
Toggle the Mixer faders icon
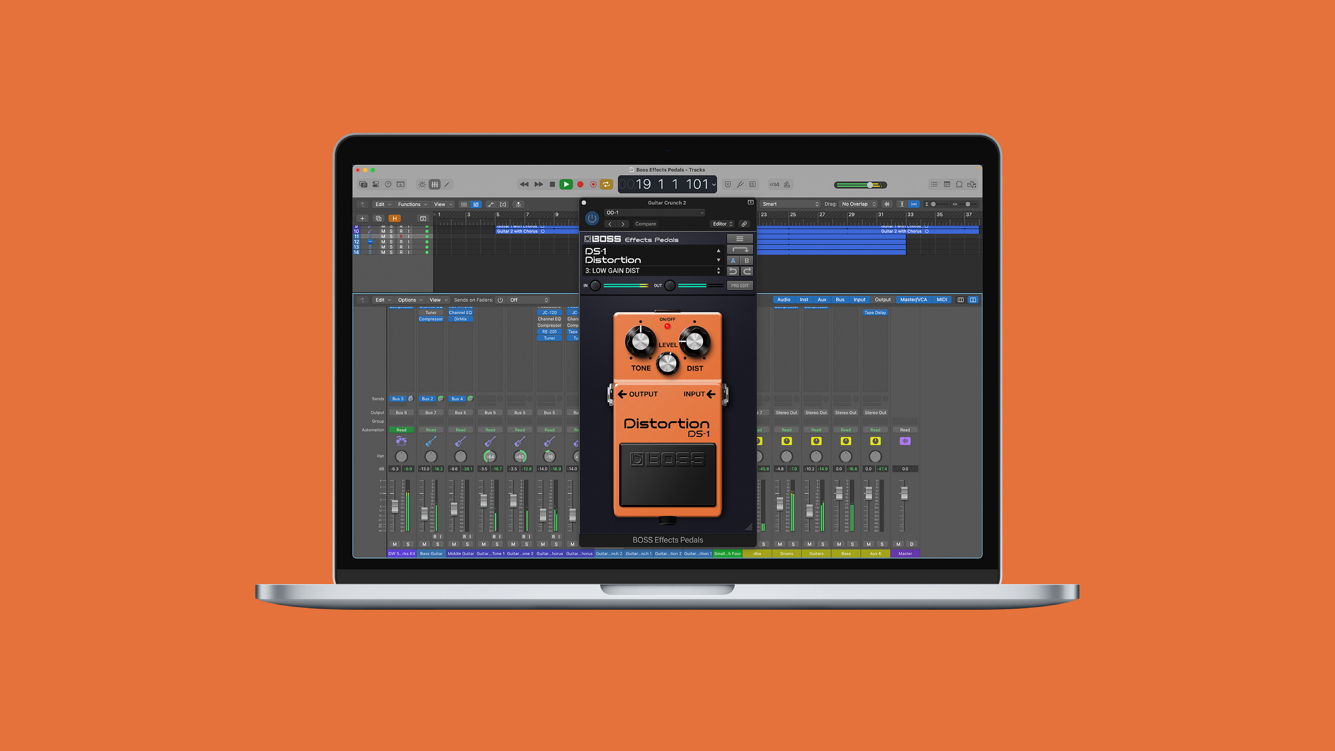click(435, 184)
